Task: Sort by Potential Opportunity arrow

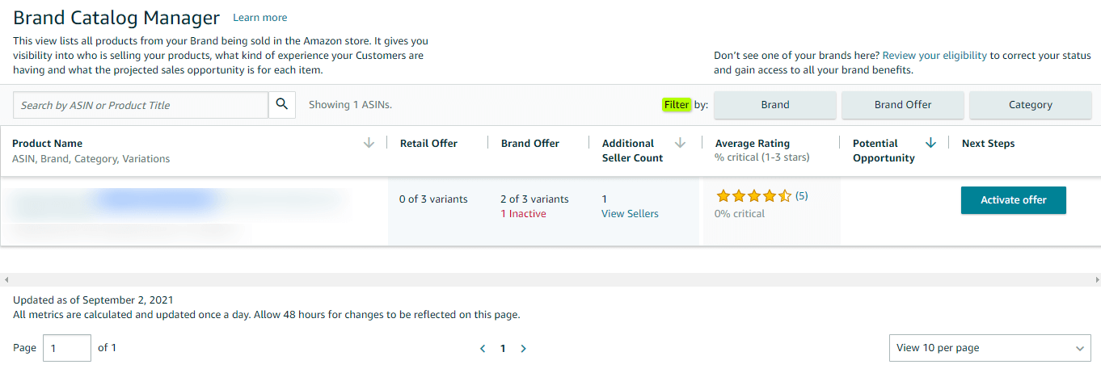Action: (x=930, y=143)
